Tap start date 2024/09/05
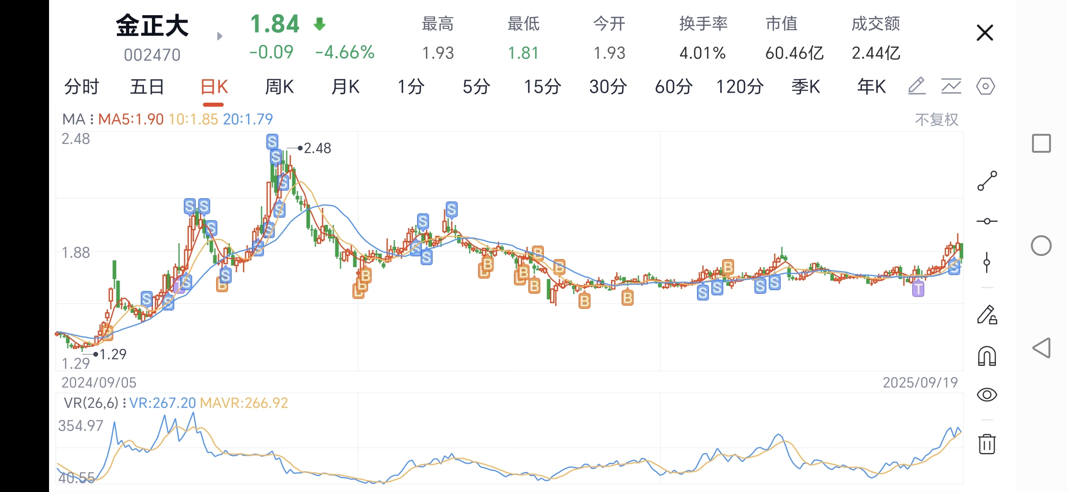 pyautogui.click(x=99, y=383)
